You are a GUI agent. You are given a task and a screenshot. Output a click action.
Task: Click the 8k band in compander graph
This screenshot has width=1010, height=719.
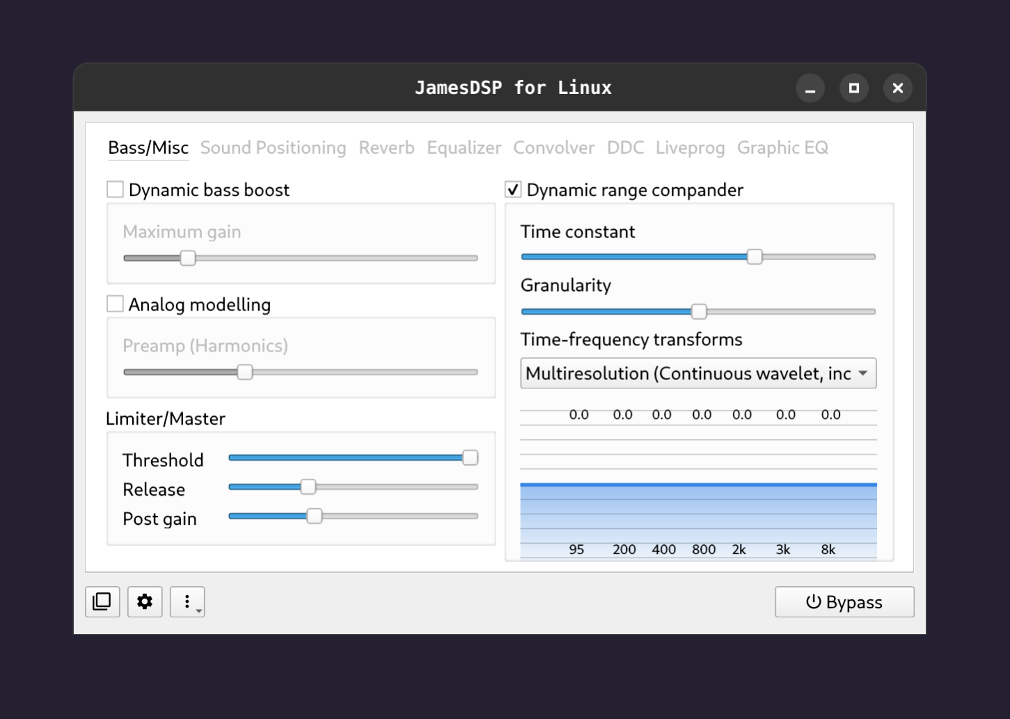[828, 549]
